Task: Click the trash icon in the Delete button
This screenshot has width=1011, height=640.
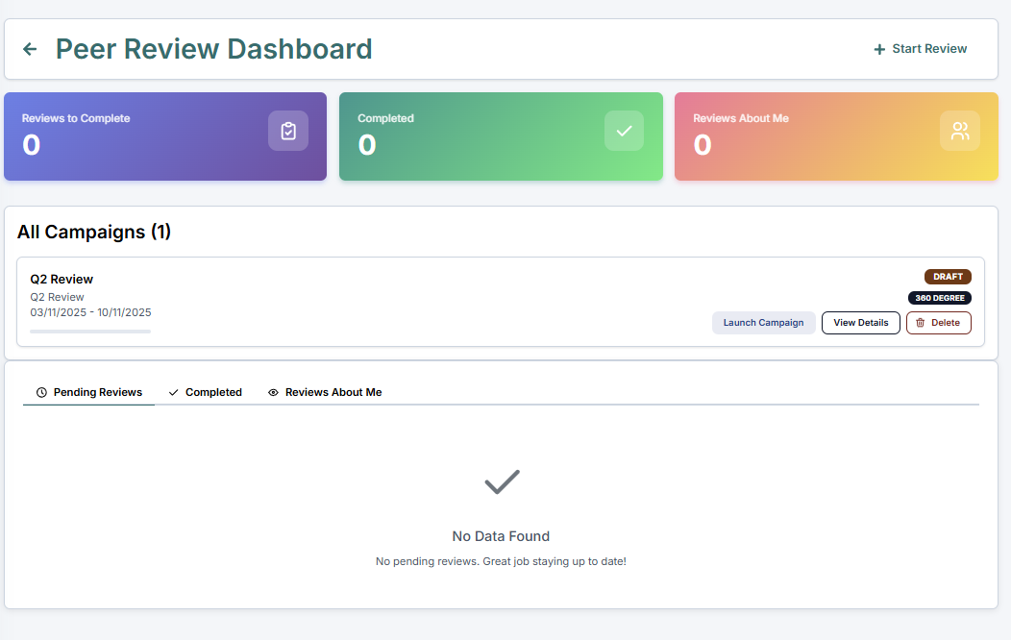Action: coord(920,323)
